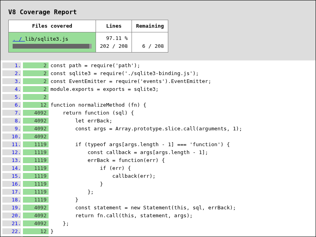Select the 'Files covered' column header

click(x=52, y=26)
